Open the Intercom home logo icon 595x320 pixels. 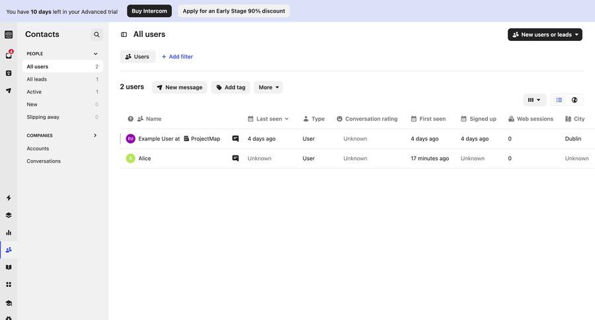[9, 34]
